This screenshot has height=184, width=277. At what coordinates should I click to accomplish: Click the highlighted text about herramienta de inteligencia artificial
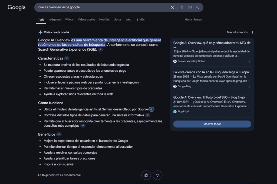pos(100,42)
